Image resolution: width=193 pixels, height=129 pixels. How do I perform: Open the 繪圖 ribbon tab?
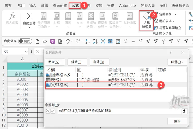coord(45,5)
